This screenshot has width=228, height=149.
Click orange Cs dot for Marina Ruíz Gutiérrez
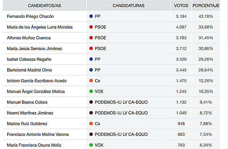pos(91,124)
